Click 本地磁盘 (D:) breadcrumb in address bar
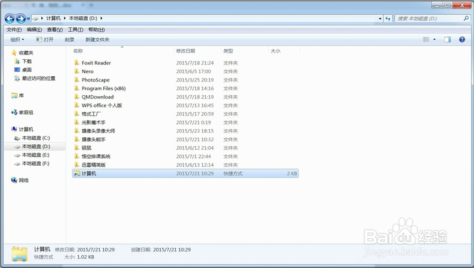This screenshot has width=474, height=268. tap(83, 18)
